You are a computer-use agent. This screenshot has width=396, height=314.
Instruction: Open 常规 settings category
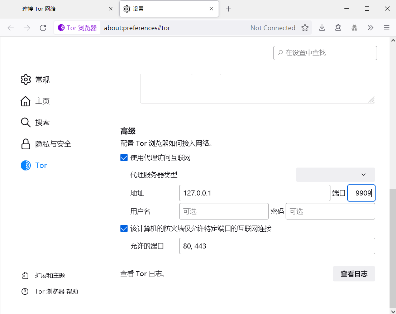coord(35,80)
